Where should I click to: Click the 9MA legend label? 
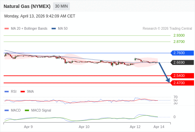click(30, 92)
